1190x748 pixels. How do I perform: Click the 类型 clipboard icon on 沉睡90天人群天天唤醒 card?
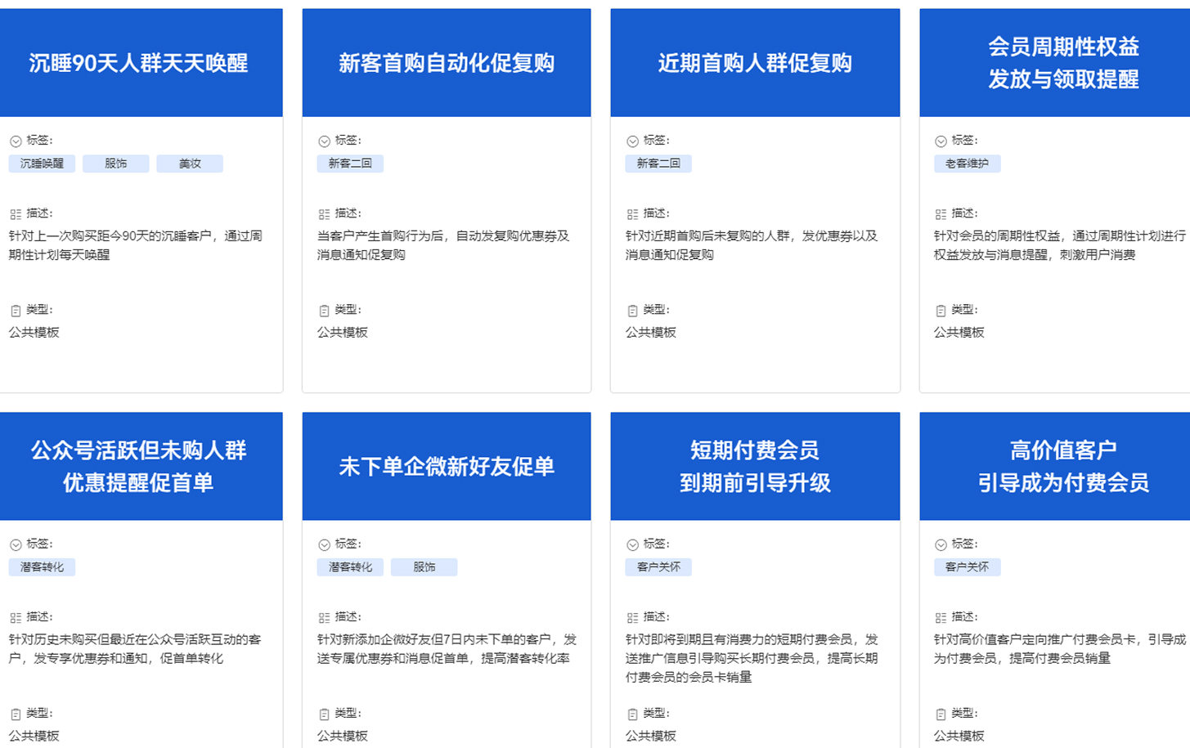pyautogui.click(x=15, y=310)
